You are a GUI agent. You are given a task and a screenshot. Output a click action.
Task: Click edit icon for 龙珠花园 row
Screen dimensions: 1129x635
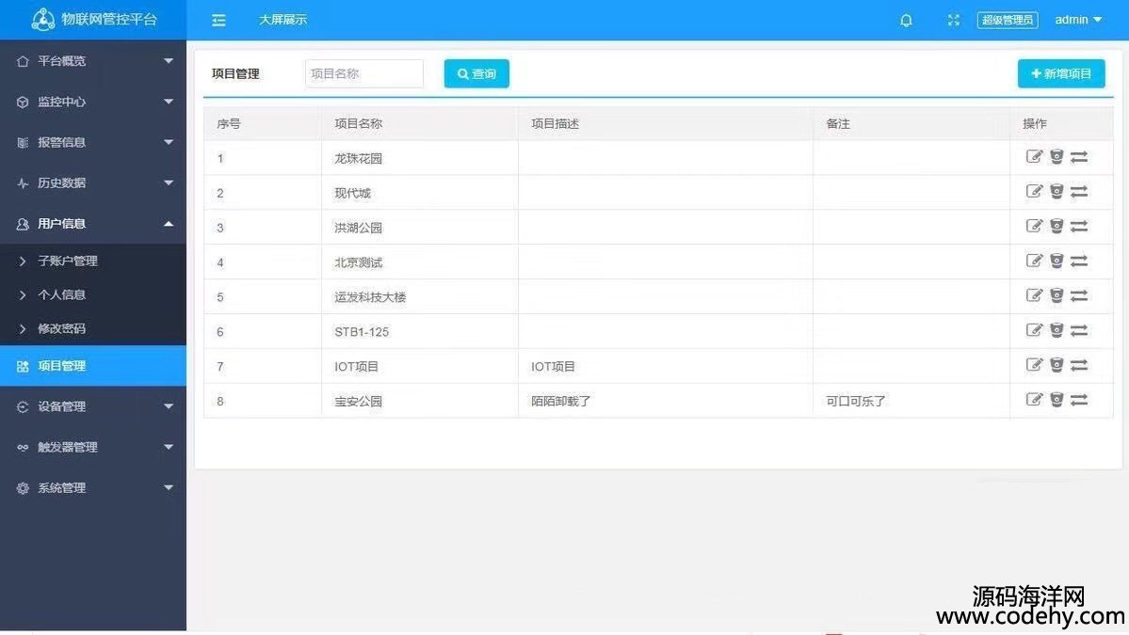[1034, 157]
